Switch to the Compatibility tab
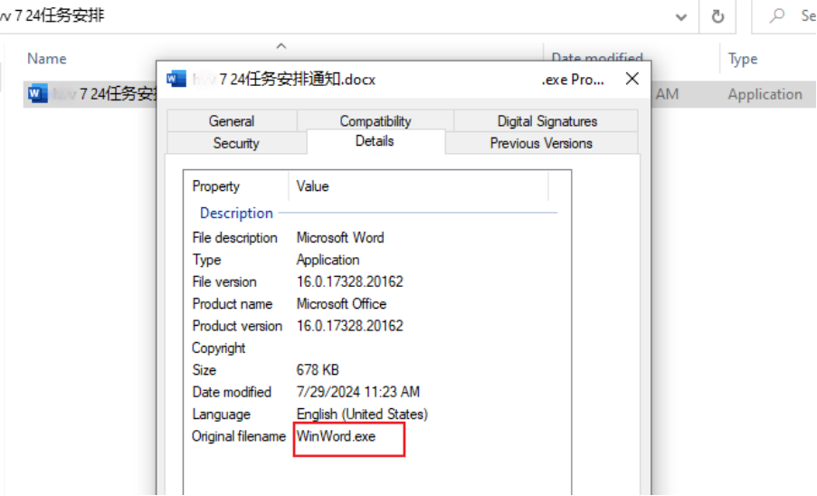Image resolution: width=817 pixels, height=496 pixels. (x=375, y=121)
